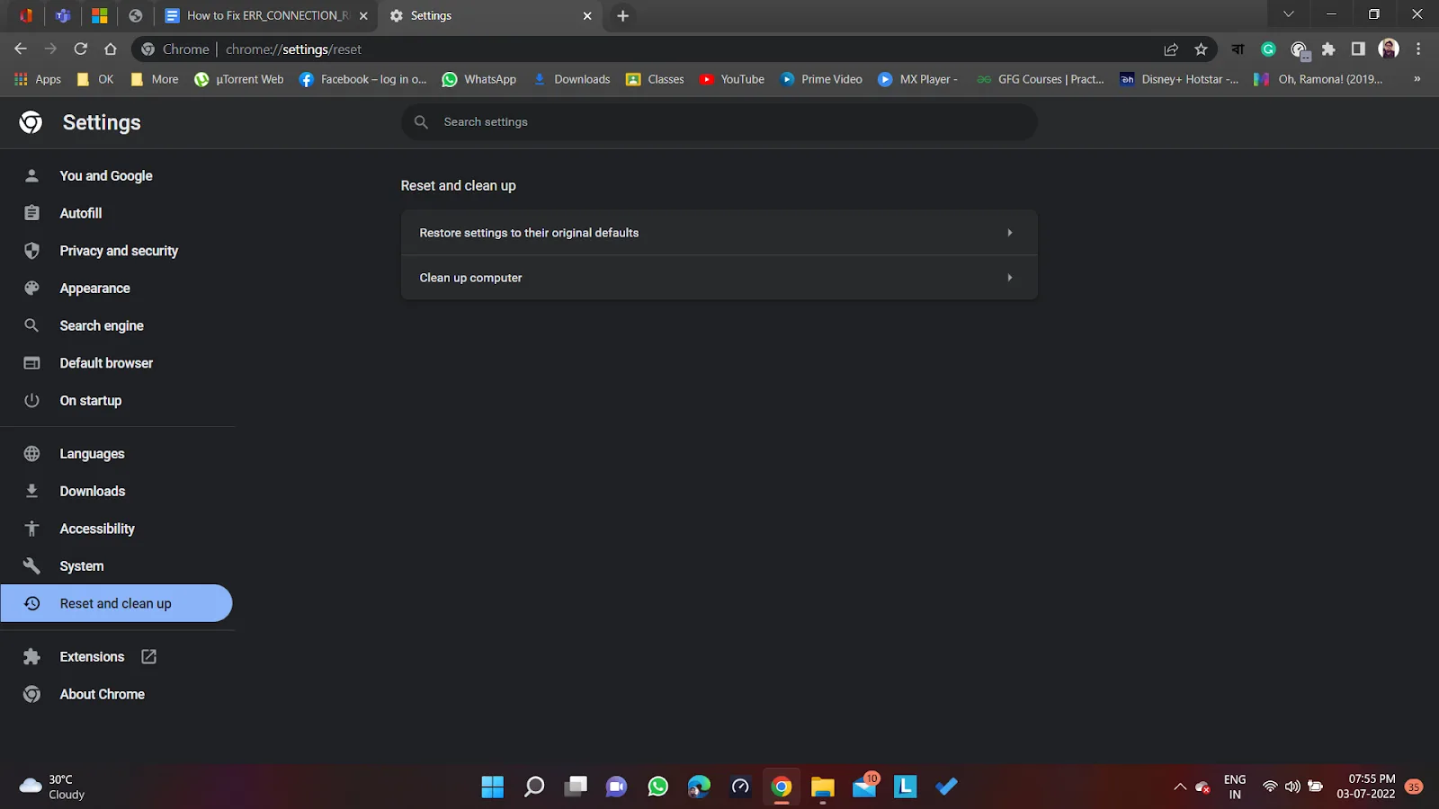Open WhatsApp on the taskbar
1439x809 pixels.
658,787
